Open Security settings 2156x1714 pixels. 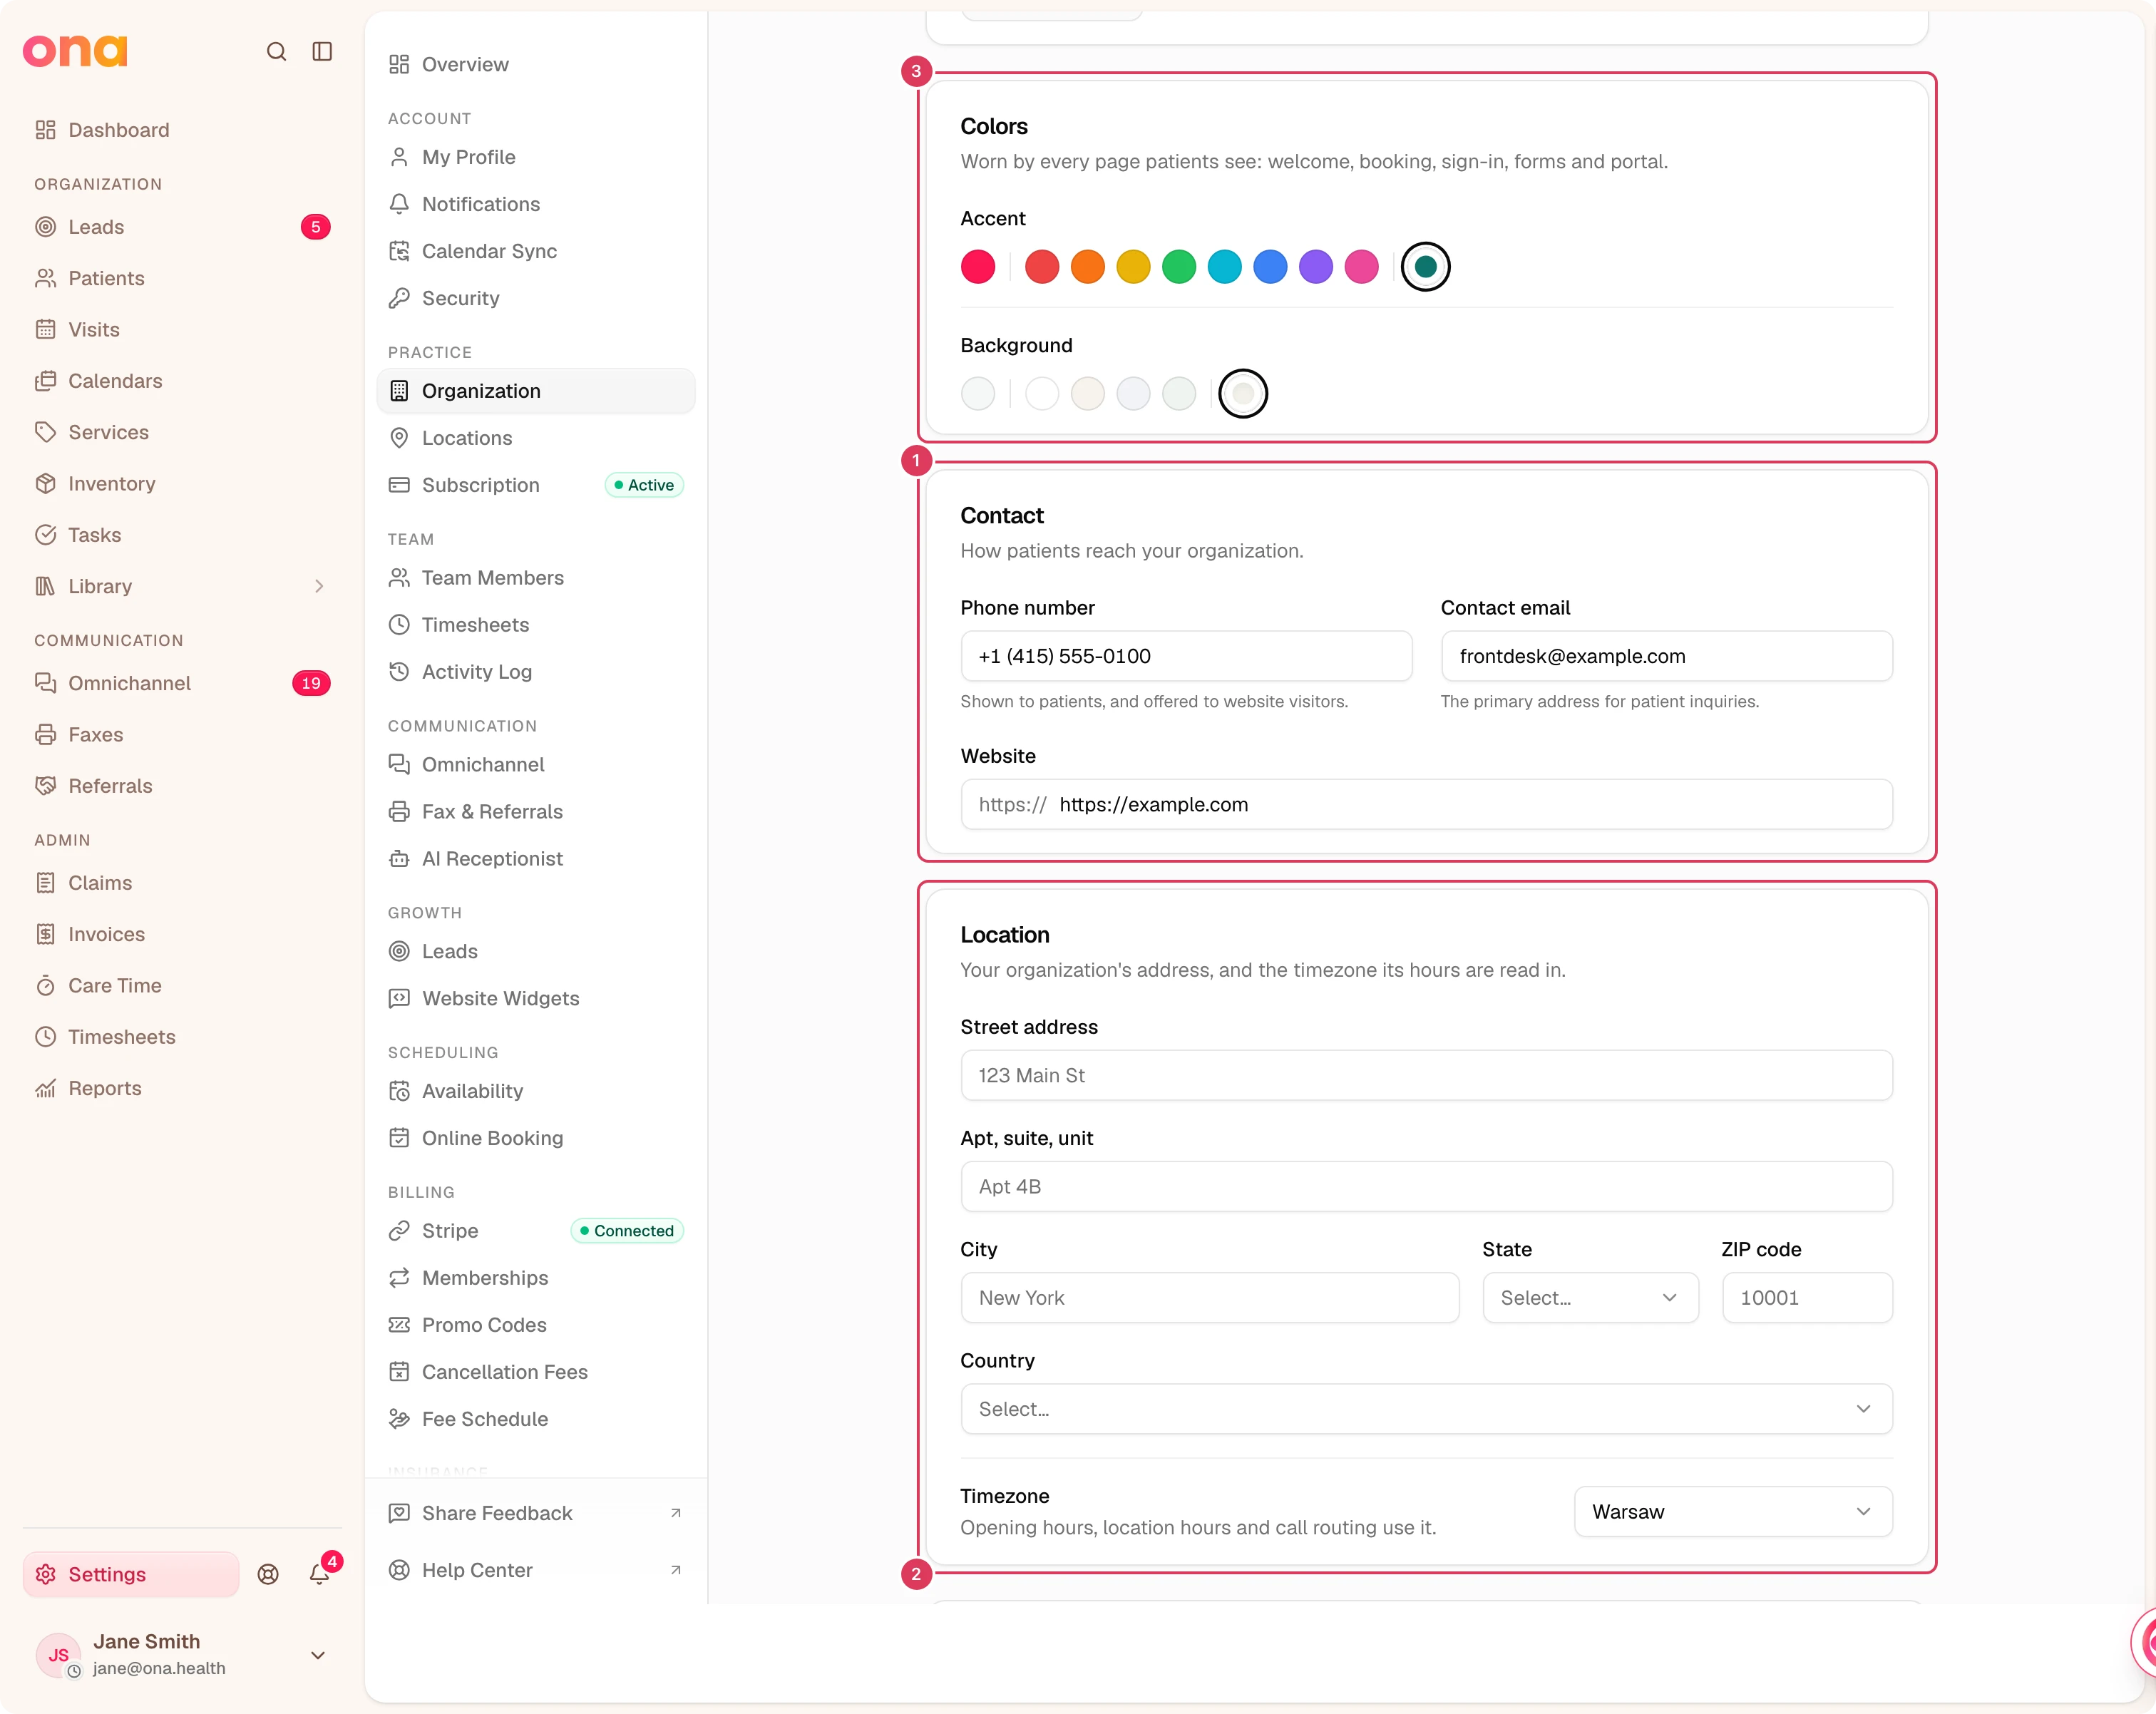tap(536, 298)
